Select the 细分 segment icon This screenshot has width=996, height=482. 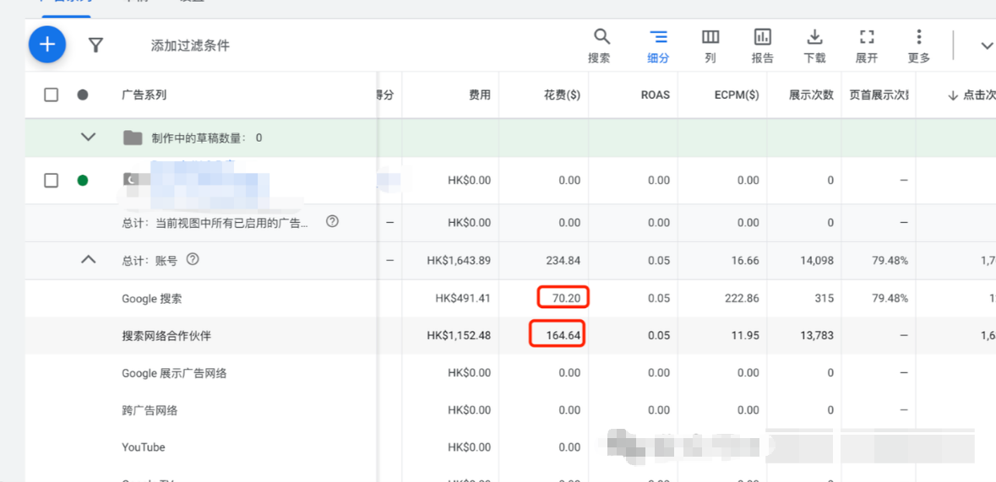(658, 46)
